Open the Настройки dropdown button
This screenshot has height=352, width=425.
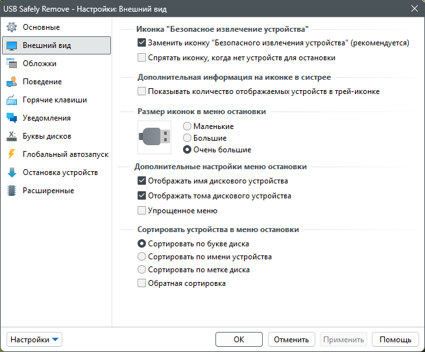click(34, 340)
